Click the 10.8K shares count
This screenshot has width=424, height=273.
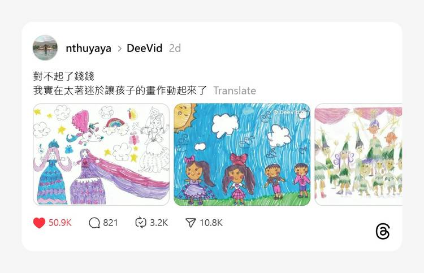tap(211, 223)
